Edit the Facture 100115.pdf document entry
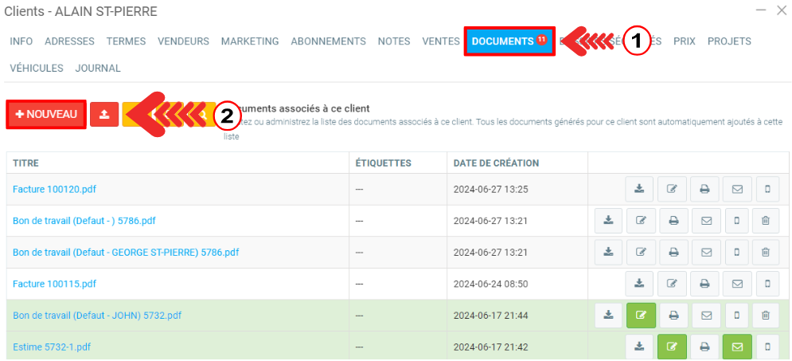This screenshot has width=792, height=361. click(672, 284)
